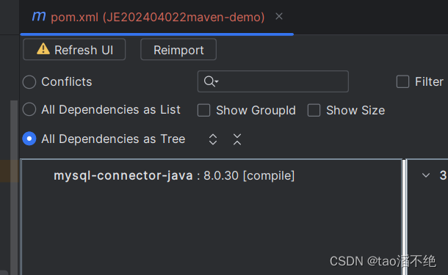Click the Reimport button
Screen dimensions: 448x275
(x=178, y=50)
